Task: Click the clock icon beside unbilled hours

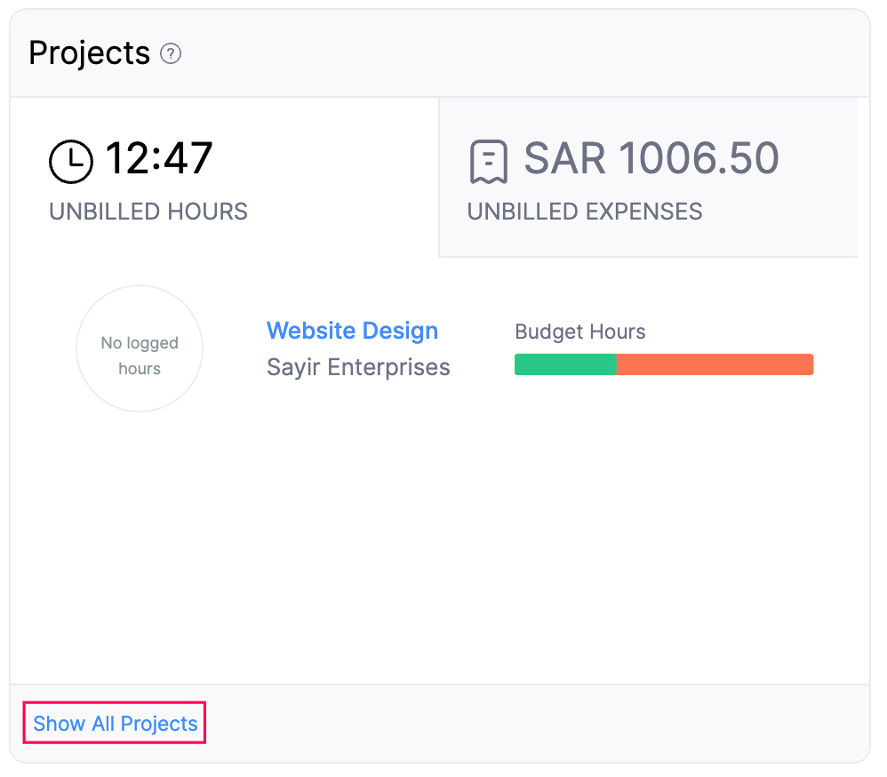Action: click(x=71, y=162)
